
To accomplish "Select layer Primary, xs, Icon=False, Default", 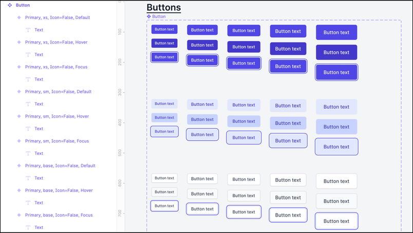I will tap(58, 17).
